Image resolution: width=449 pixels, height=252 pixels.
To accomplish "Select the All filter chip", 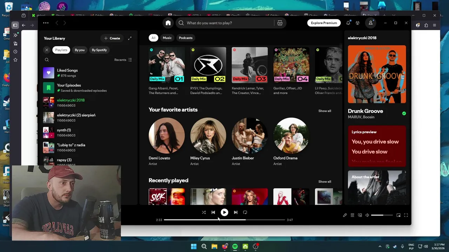I will [x=153, y=38].
